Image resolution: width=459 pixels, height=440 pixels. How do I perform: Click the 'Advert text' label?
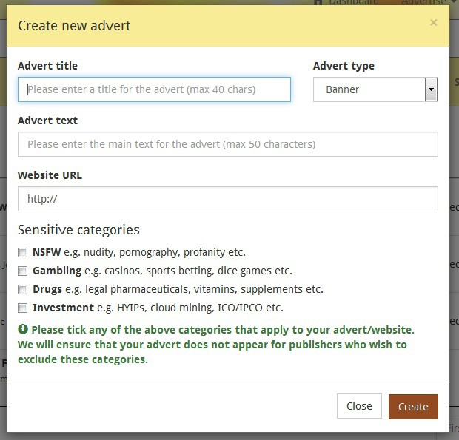tap(47, 121)
